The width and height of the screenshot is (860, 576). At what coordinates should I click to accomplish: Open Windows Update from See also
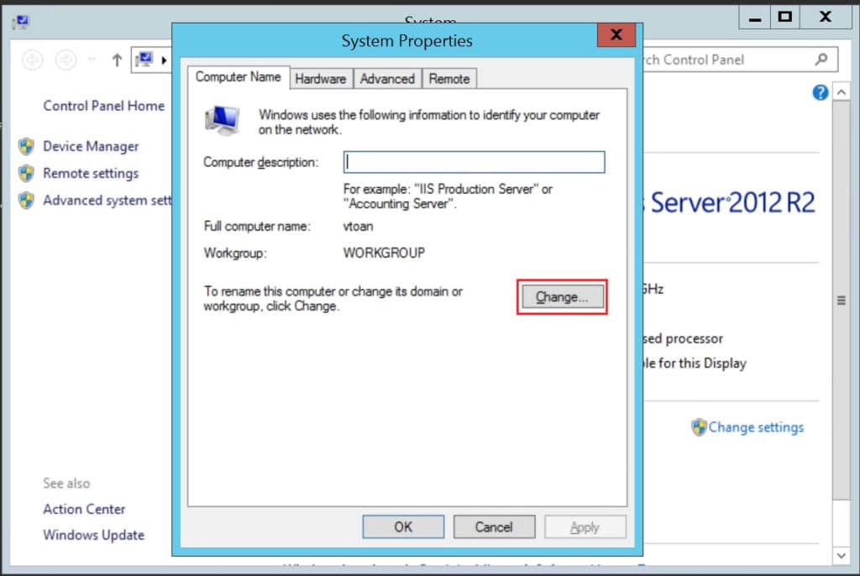93,535
